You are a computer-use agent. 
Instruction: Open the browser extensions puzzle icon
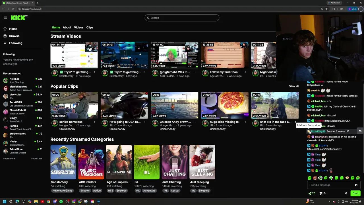point(334,9)
